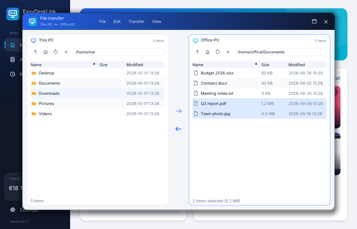This screenshot has width=357, height=229.
Task: Click the 2026-09-19 13:28 modified date
Action: [x=305, y=114]
